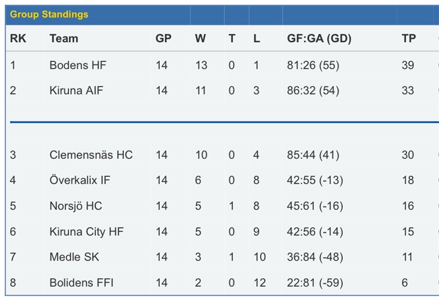Image resolution: width=439 pixels, height=301 pixels.
Task: Open the Överkalix IF team page
Action: click(80, 180)
